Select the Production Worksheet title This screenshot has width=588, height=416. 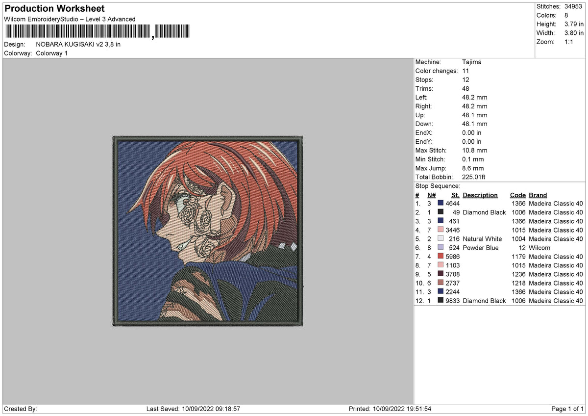[54, 9]
